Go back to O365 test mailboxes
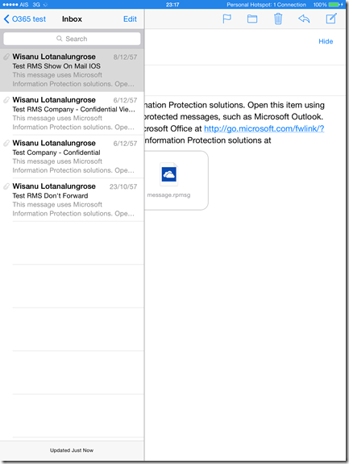The width and height of the screenshot is (349, 464). pyautogui.click(x=25, y=19)
